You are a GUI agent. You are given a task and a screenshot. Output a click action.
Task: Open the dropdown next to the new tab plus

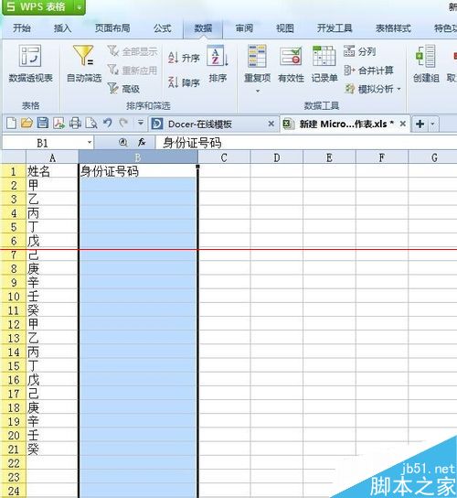point(432,124)
